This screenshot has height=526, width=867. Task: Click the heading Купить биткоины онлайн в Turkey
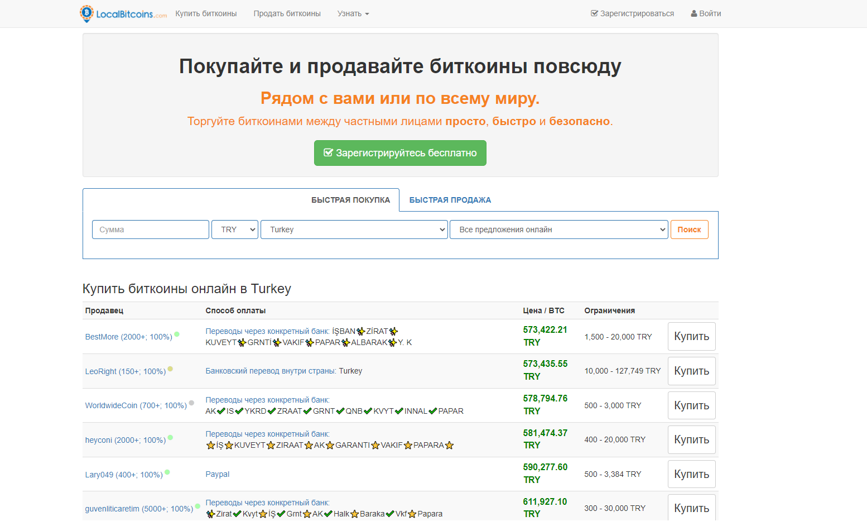click(187, 289)
